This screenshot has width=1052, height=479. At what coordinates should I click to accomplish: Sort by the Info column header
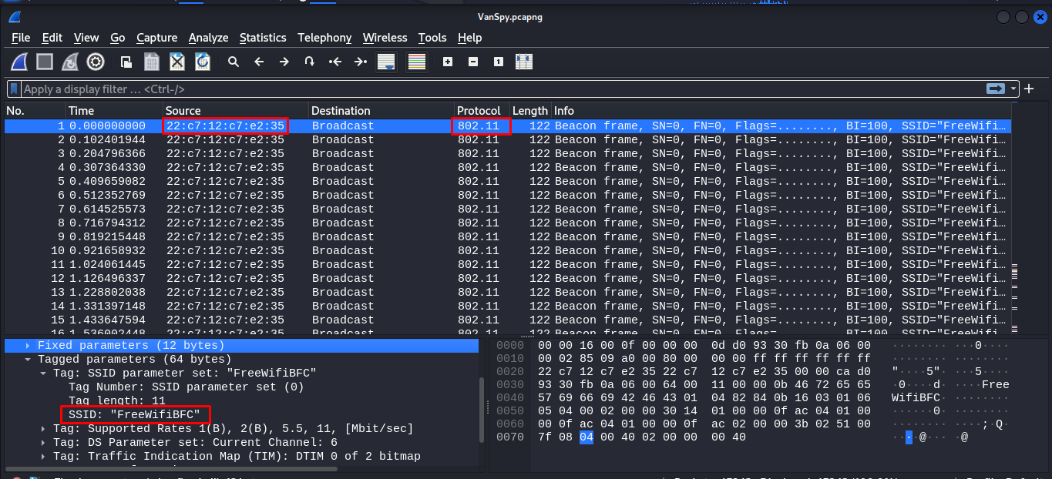pyautogui.click(x=780, y=111)
